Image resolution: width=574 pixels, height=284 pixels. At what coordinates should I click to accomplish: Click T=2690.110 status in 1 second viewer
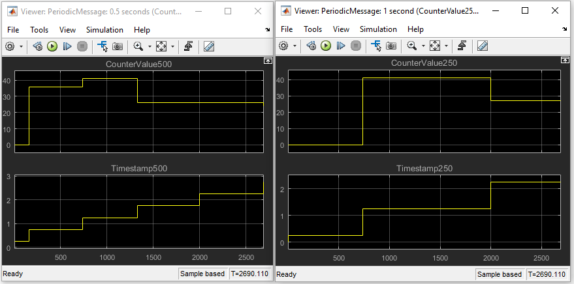tap(548, 274)
